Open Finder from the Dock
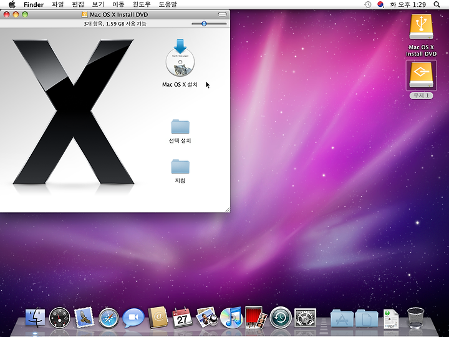This screenshot has height=337, width=449. [x=35, y=318]
